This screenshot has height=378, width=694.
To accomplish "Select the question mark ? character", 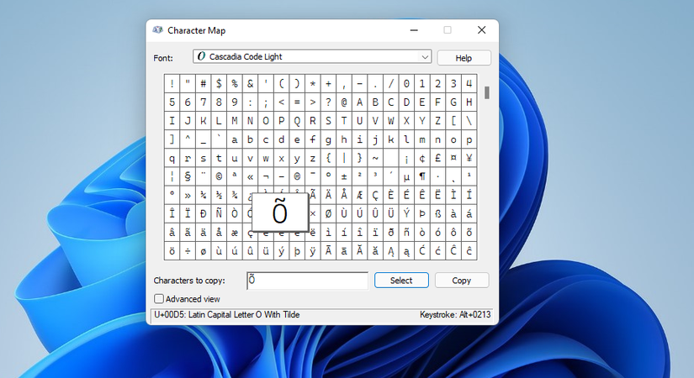I will (328, 102).
